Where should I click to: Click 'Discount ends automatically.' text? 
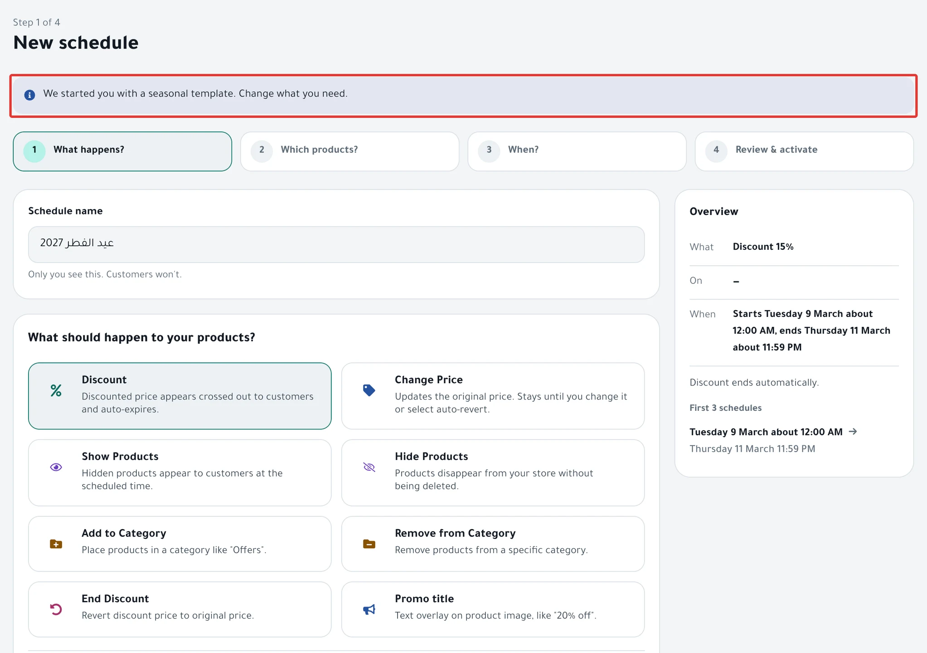754,382
